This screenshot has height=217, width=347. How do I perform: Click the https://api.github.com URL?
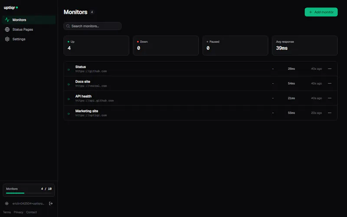[x=95, y=101]
